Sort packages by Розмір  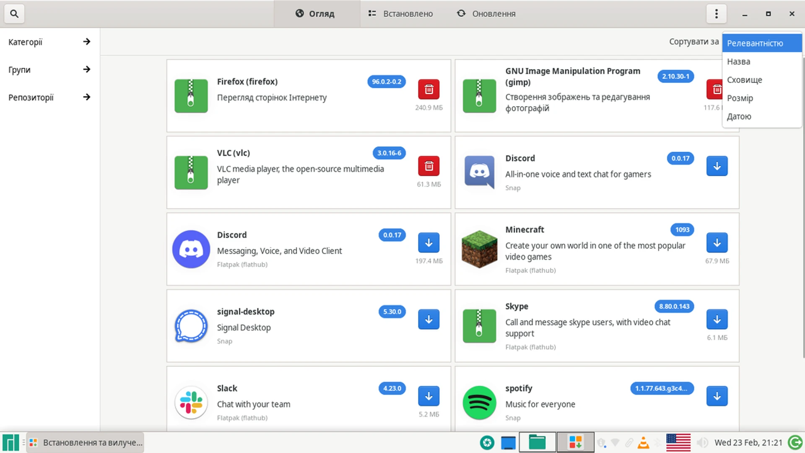click(x=762, y=98)
